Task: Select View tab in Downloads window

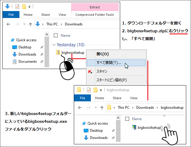Action: click(62, 15)
